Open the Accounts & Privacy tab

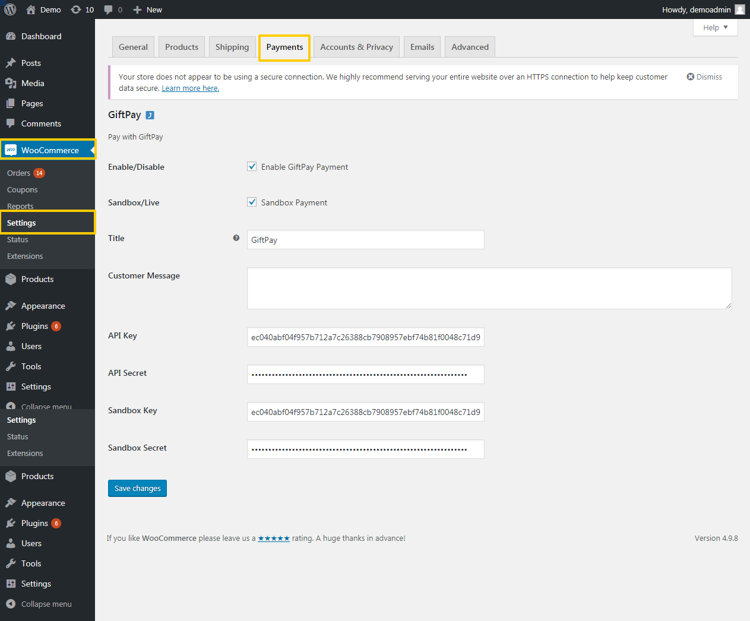356,47
